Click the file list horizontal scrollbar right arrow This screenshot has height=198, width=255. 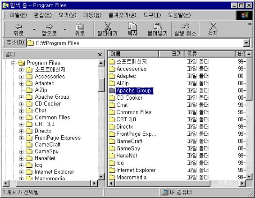coord(242,184)
